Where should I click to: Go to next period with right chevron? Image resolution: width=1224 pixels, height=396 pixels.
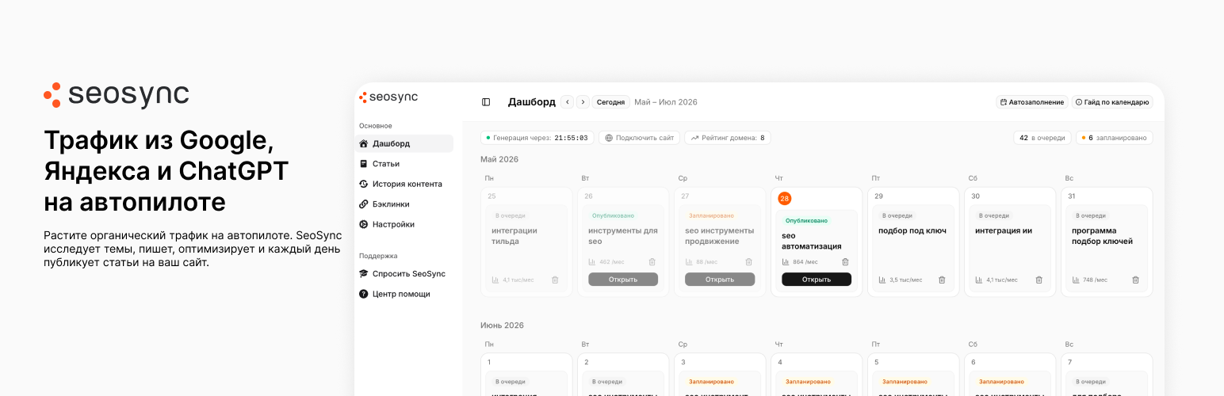(x=583, y=102)
